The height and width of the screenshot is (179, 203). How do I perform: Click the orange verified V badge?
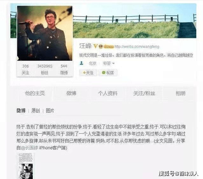pyautogui.click(x=95, y=46)
